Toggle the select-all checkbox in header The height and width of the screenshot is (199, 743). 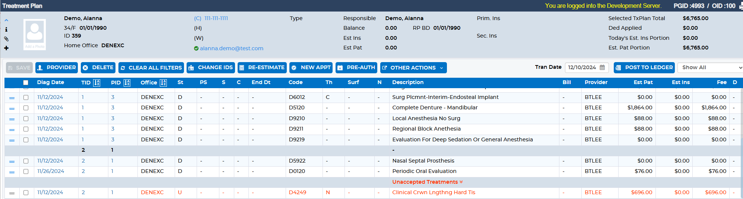(26, 83)
